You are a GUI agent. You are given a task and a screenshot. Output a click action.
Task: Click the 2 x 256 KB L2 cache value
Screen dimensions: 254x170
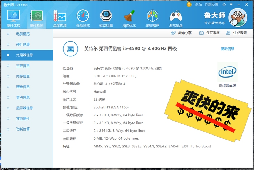point(119,131)
